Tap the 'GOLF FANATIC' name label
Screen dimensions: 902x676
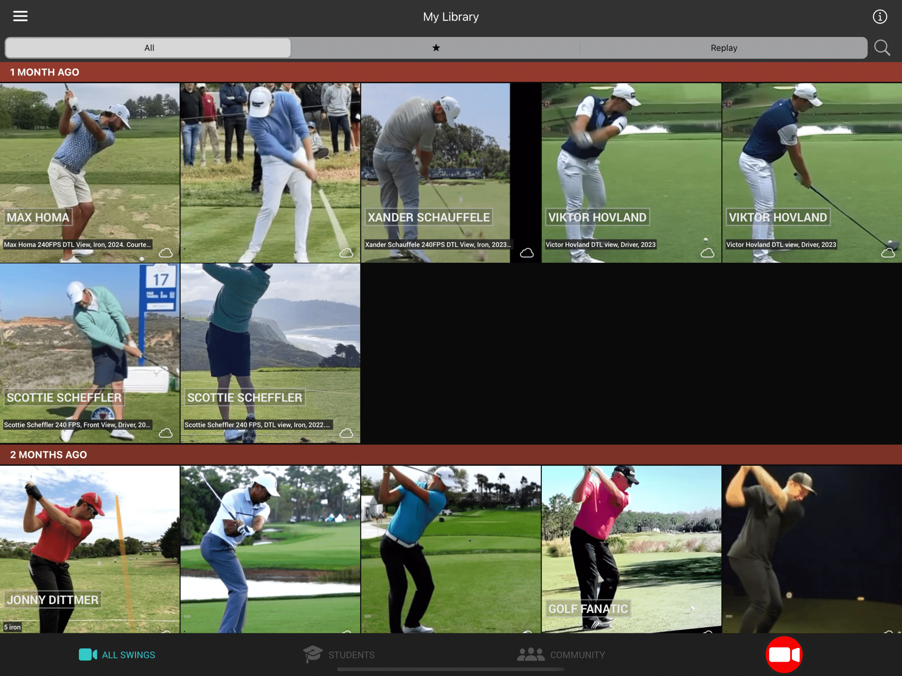pos(588,609)
